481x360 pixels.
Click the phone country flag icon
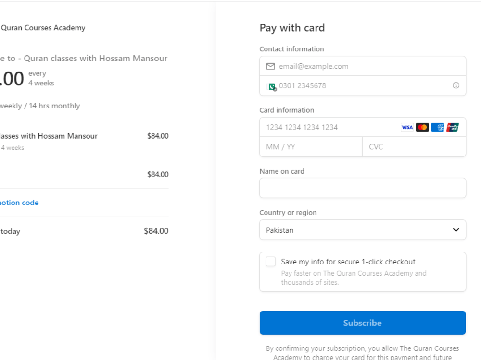[x=272, y=86]
